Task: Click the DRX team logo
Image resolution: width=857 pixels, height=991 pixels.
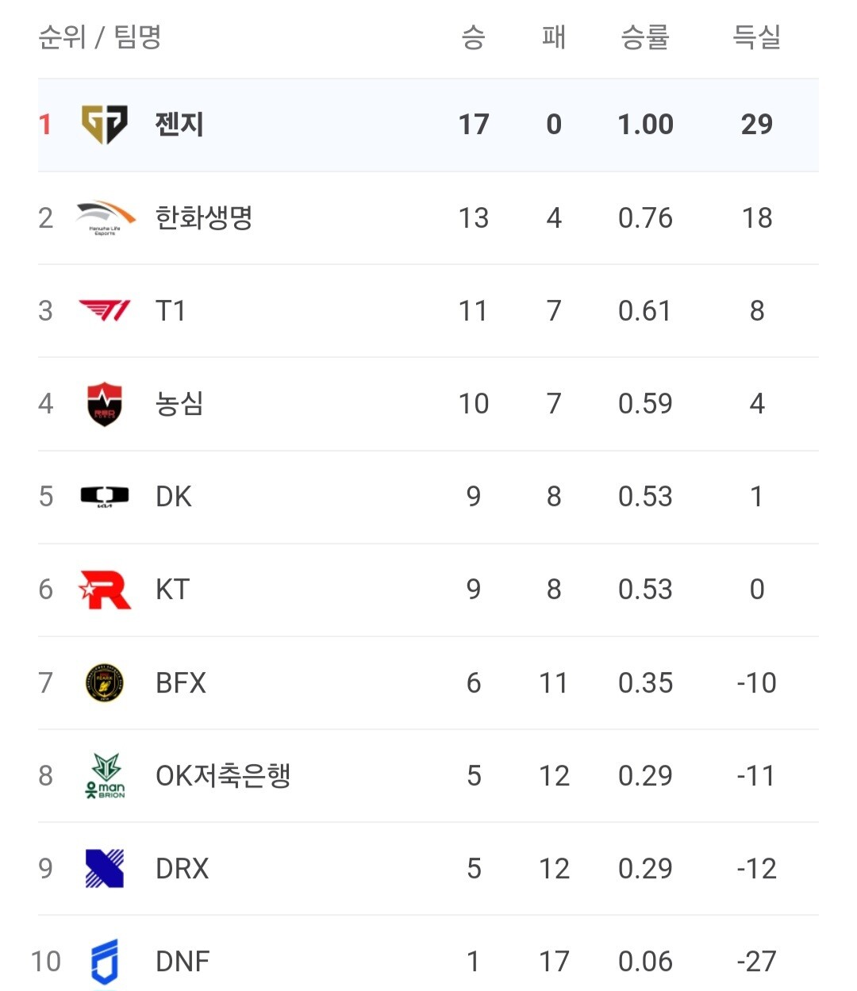Action: click(105, 868)
